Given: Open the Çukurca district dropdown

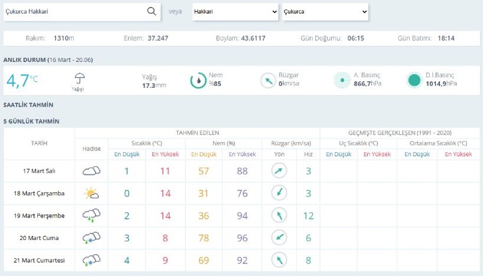Looking at the screenshot, I should tap(325, 12).
